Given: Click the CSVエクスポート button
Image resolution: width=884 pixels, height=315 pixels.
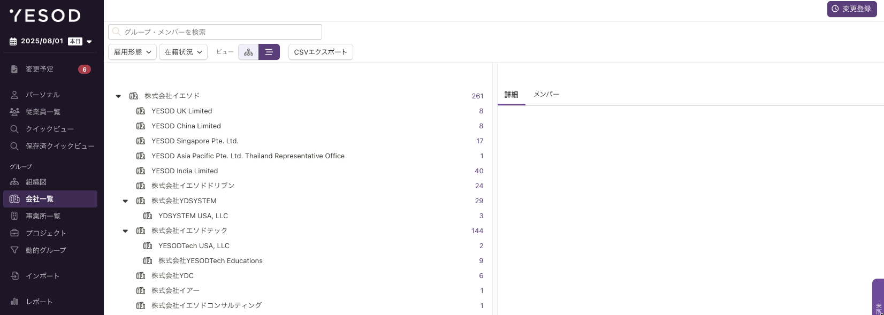Looking at the screenshot, I should (321, 52).
